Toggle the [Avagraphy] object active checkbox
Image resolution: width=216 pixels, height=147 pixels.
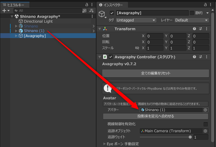[112, 13]
